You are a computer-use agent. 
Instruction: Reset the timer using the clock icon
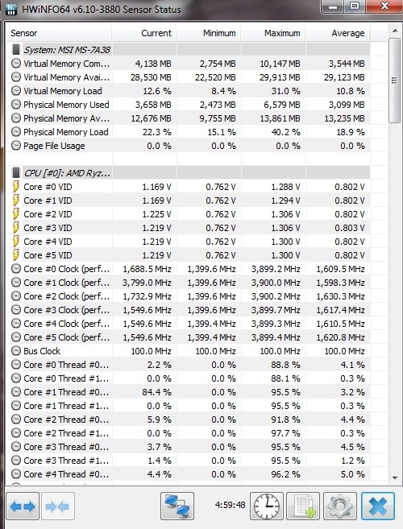(267, 506)
